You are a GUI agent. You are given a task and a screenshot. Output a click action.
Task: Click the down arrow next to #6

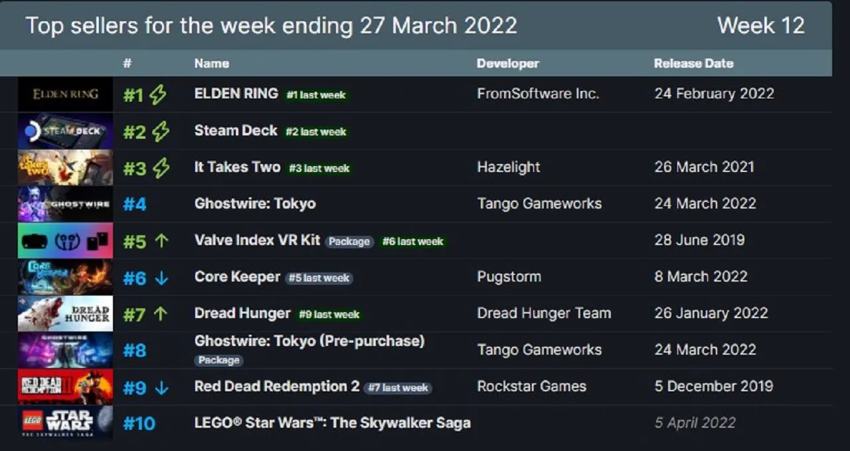click(161, 278)
